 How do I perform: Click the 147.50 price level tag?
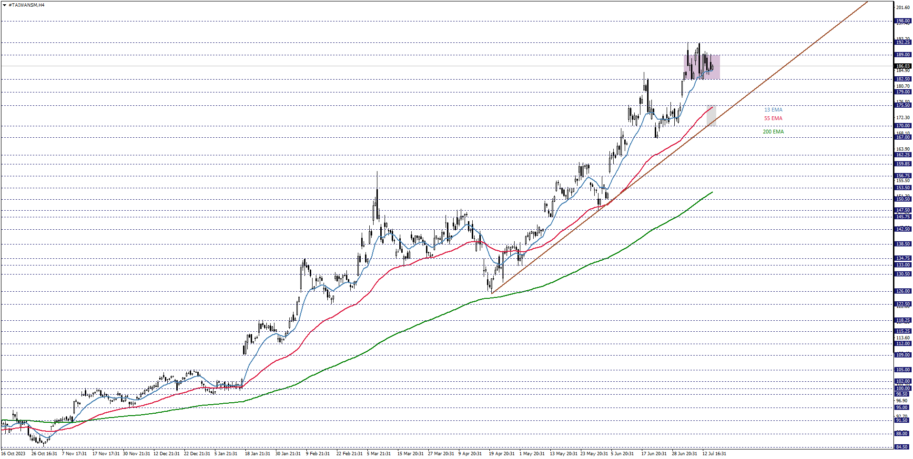903,210
